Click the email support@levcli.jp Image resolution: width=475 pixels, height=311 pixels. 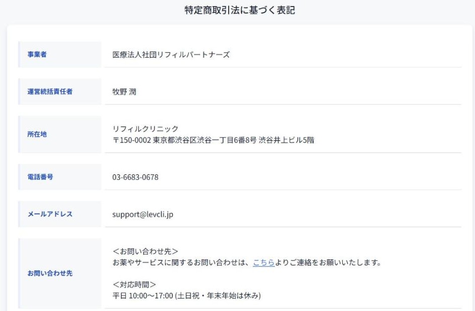coord(143,214)
